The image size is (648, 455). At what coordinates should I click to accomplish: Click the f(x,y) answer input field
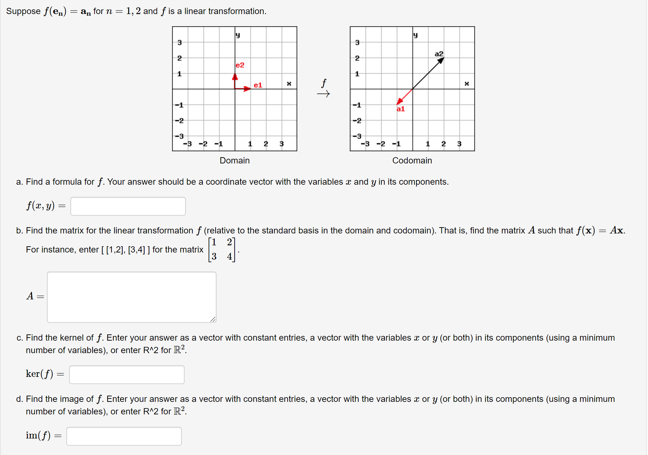[128, 206]
